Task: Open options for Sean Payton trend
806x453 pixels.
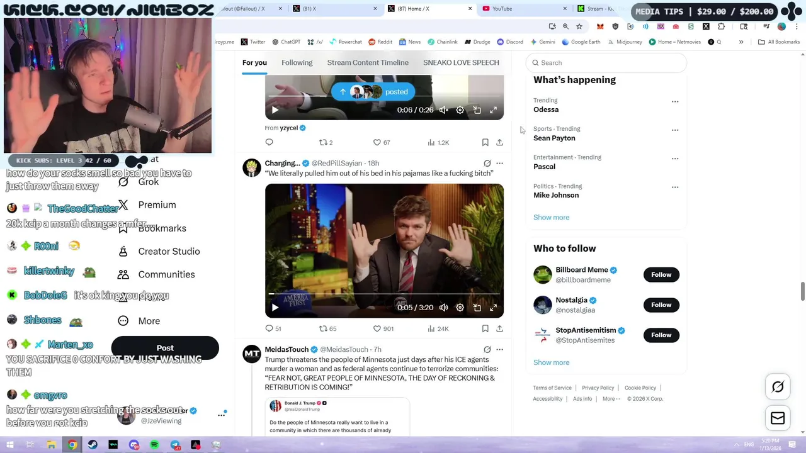Action: click(x=675, y=130)
